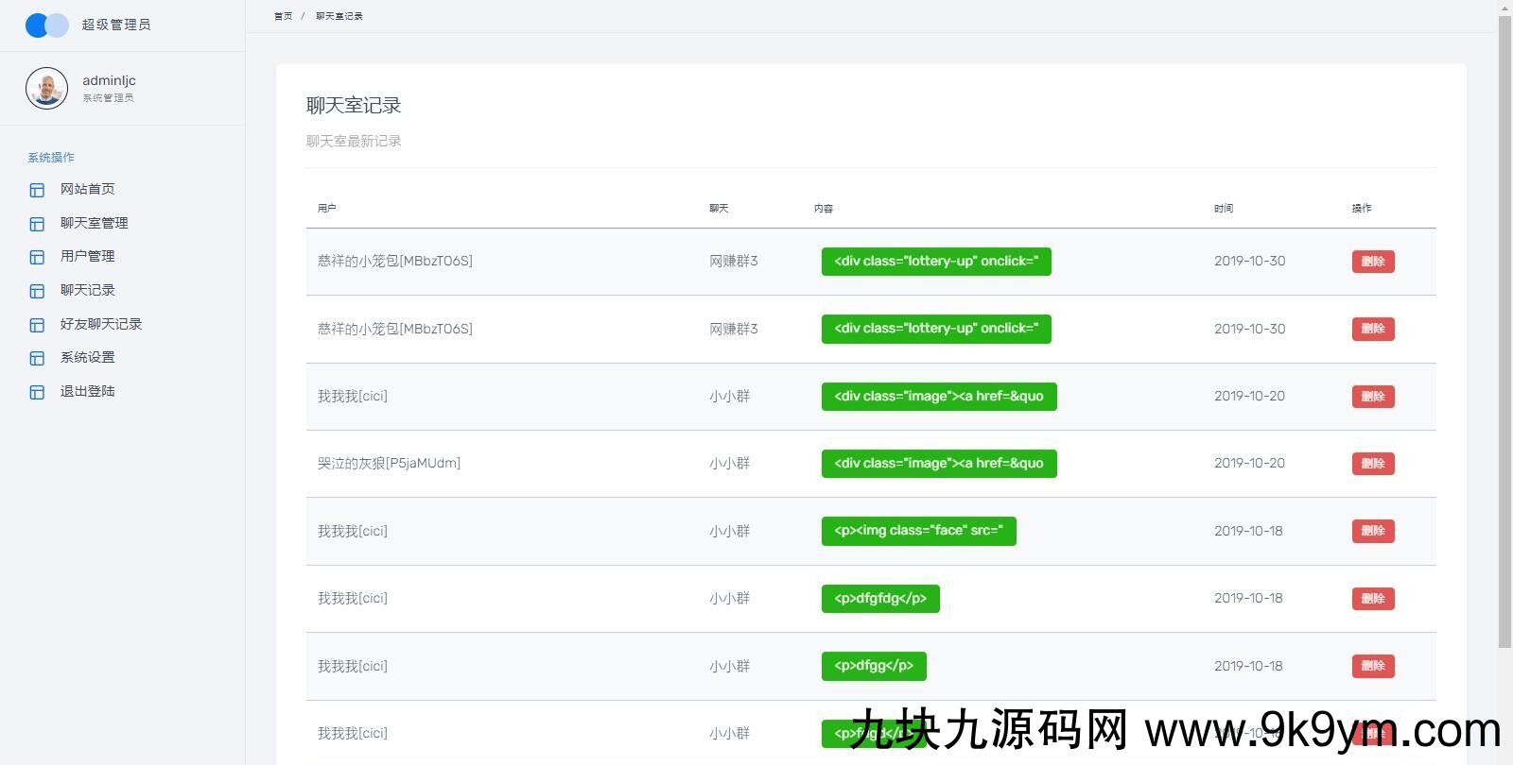
Task: Click the green <p>dfgg</p> content tag
Action: tap(873, 666)
